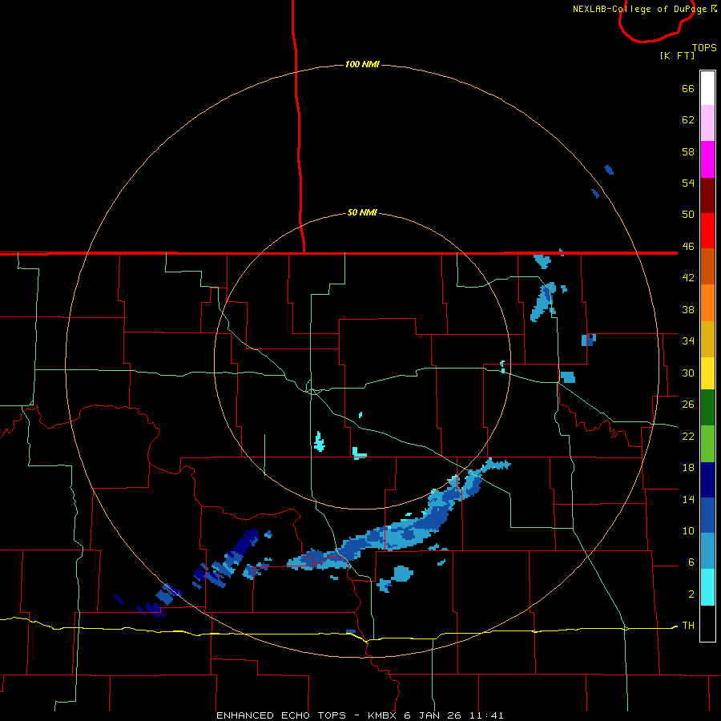Pick the medium blue legend swatch
The height and width of the screenshot is (721, 721).
(x=707, y=515)
